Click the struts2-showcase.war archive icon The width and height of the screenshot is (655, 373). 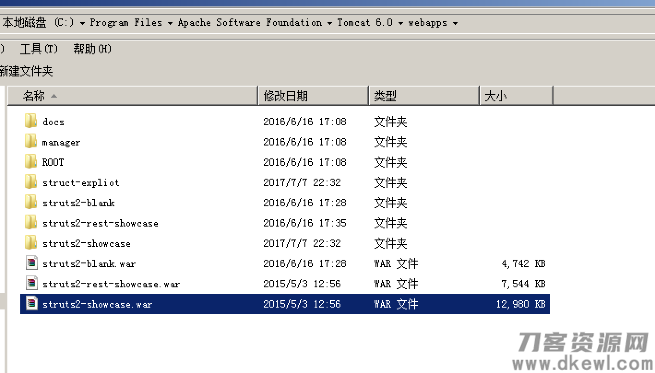point(31,303)
